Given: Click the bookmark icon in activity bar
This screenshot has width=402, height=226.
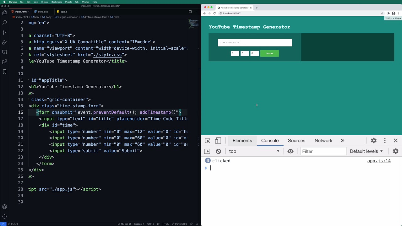Looking at the screenshot, I should [x=4, y=72].
